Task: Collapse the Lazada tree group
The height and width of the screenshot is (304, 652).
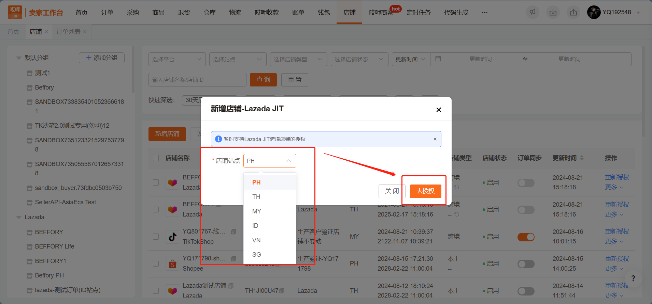Action: (x=19, y=217)
